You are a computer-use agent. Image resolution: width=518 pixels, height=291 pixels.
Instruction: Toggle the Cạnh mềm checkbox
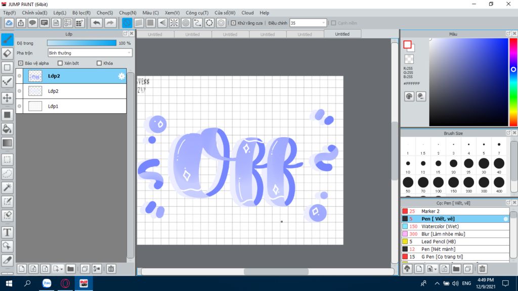333,23
